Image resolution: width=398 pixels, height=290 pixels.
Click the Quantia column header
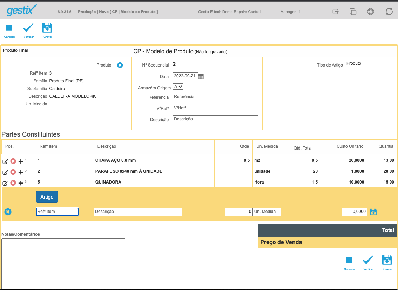pos(386,146)
